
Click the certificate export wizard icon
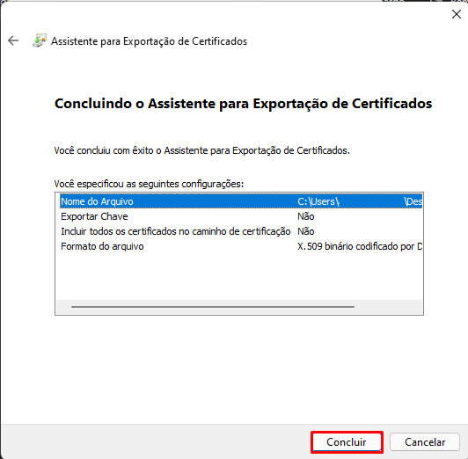(x=40, y=40)
